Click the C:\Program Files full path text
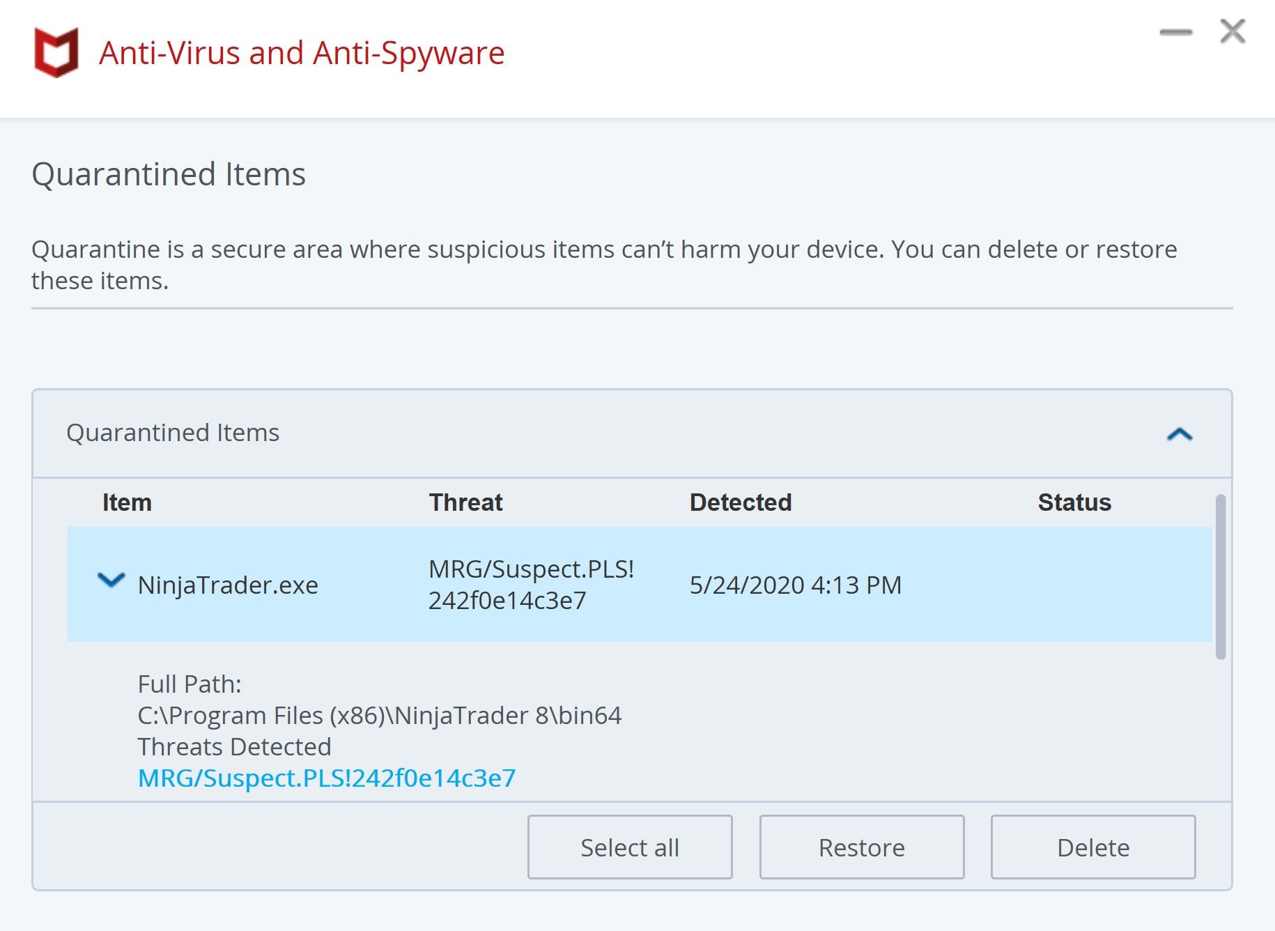 [x=380, y=716]
